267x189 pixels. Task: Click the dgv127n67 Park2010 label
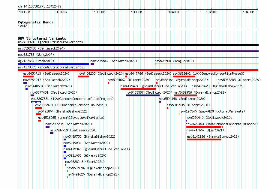pos(36,61)
